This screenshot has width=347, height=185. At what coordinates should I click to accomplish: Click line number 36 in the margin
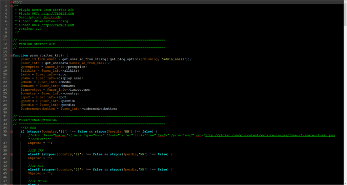tap(5, 135)
